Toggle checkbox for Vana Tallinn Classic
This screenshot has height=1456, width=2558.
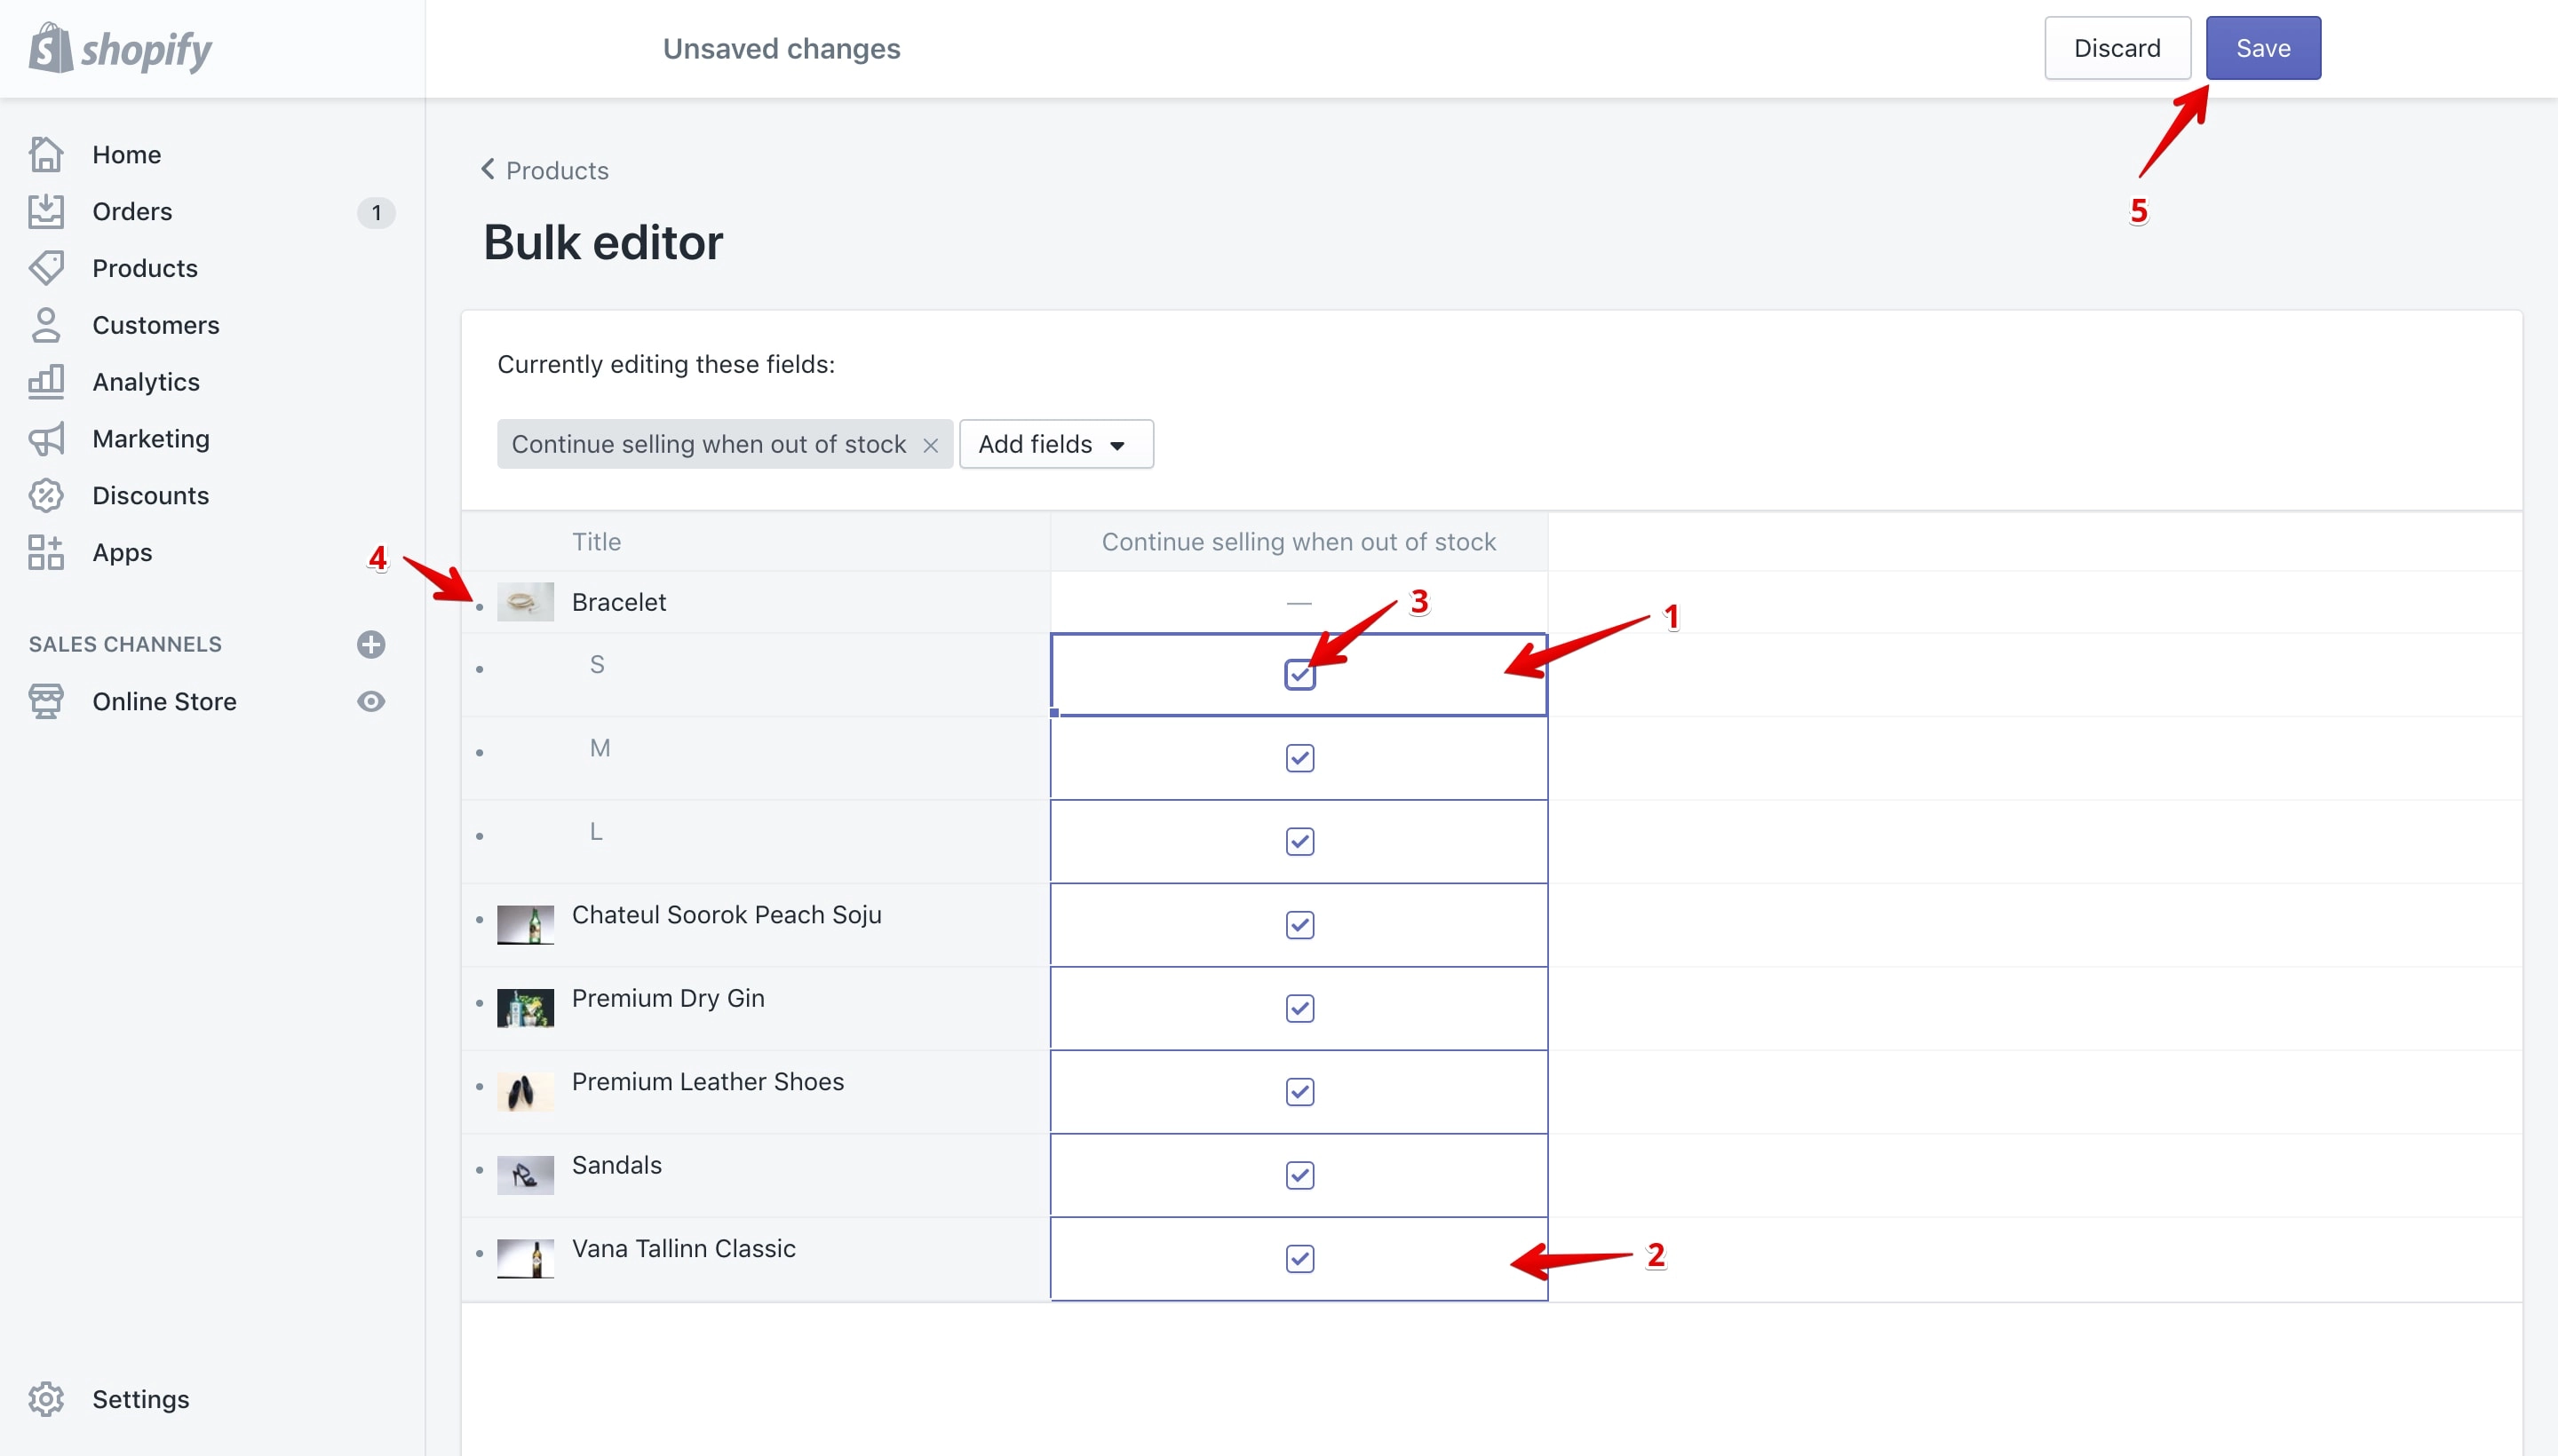coord(1299,1259)
